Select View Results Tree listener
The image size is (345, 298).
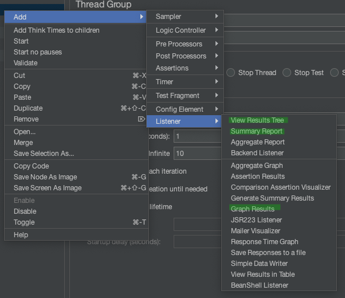[257, 120]
